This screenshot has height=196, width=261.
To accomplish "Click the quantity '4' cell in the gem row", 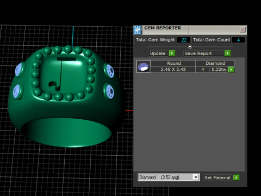I will 203,70.
